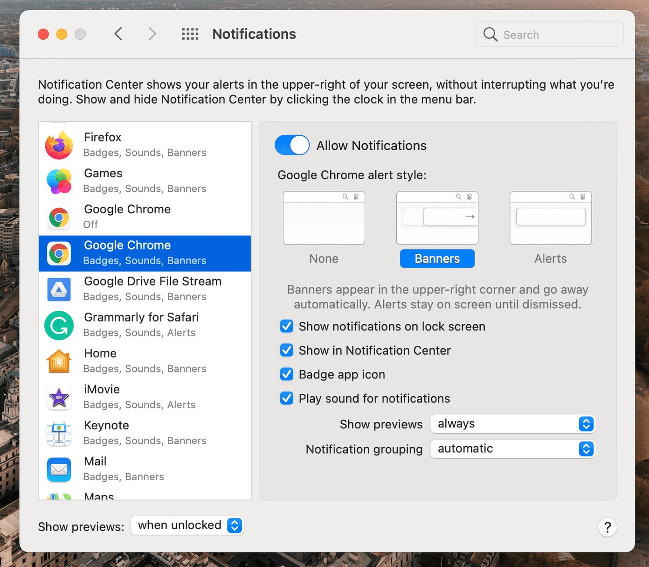Go forward with the right chevron
This screenshot has width=649, height=567.
pos(152,34)
